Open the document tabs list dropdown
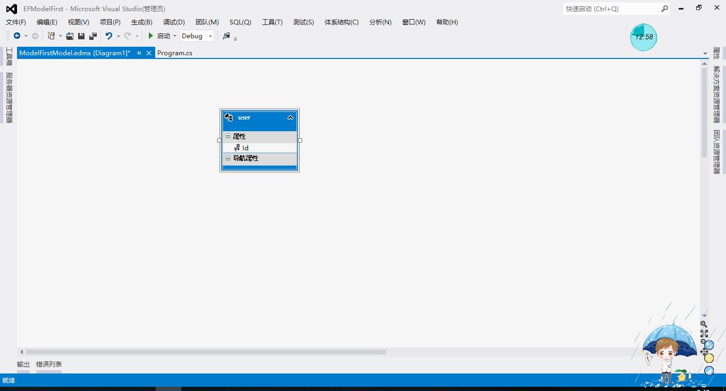The height and width of the screenshot is (391, 726). click(x=705, y=54)
